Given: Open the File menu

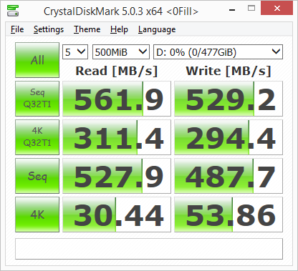Looking at the screenshot, I should pyautogui.click(x=17, y=29).
